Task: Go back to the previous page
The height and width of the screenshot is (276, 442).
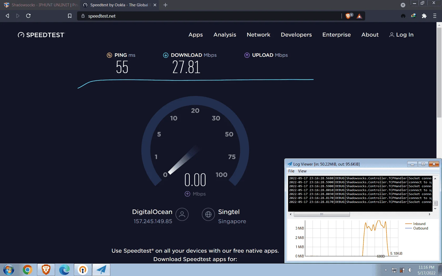Action: pos(7,16)
